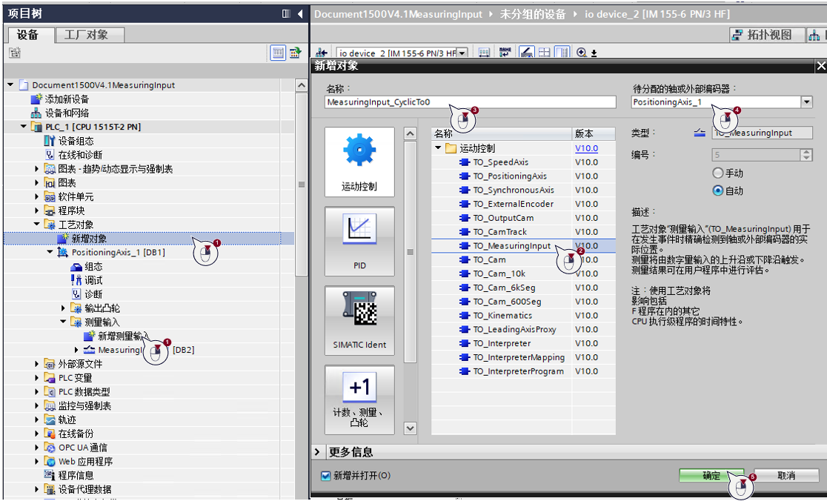
Task: Click 新增对象 under 工艺对象
Action: click(89, 239)
